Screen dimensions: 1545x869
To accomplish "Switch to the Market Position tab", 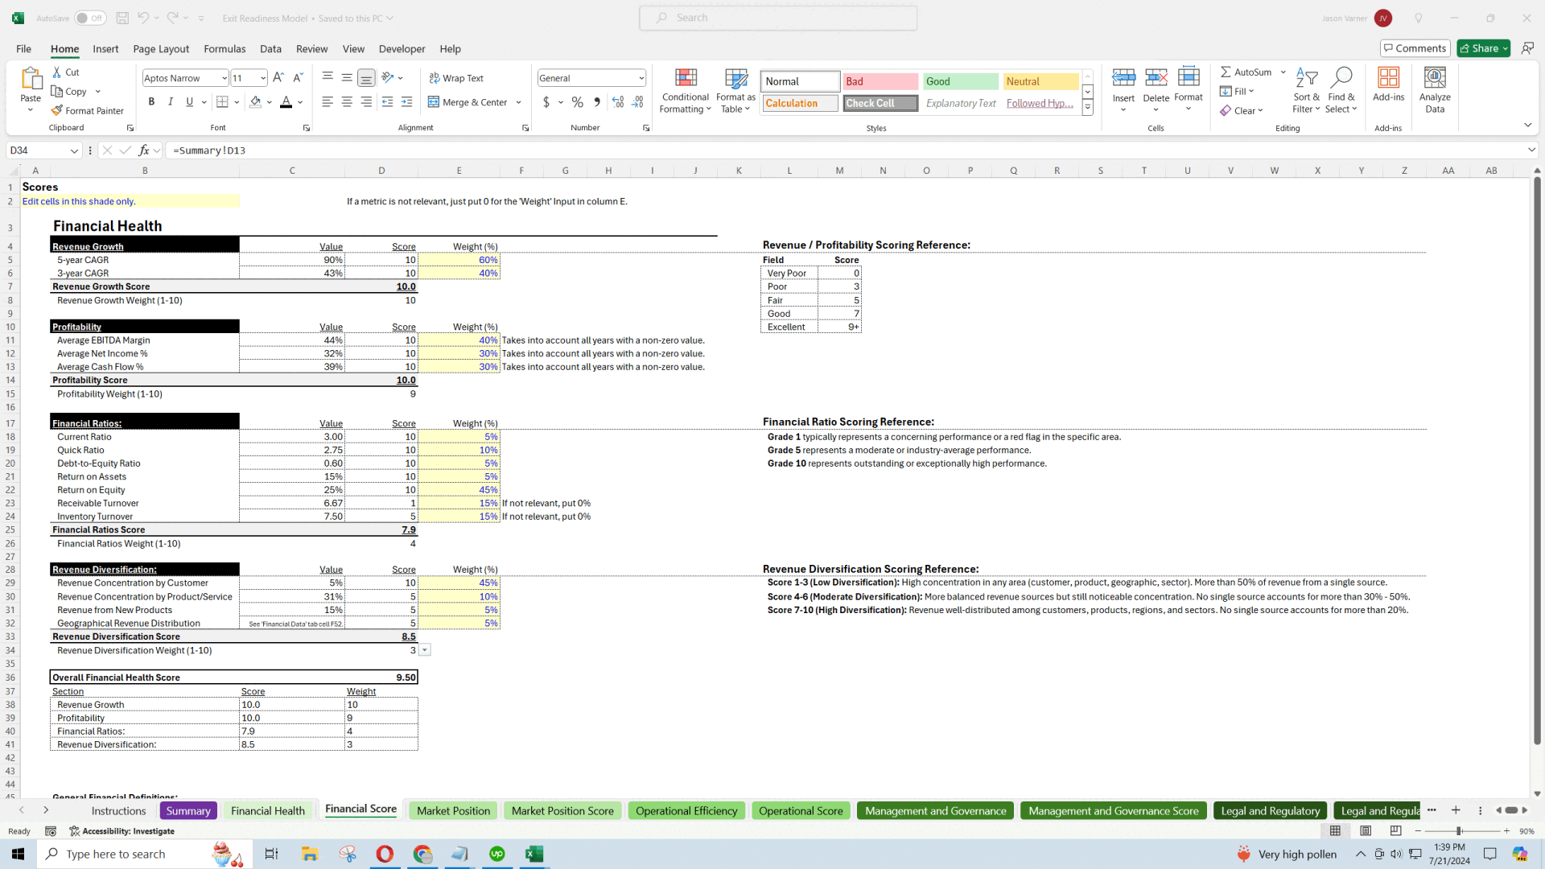I will (453, 809).
